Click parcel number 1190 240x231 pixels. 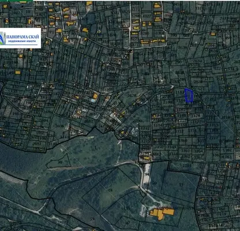pyautogui.click(x=168, y=102)
